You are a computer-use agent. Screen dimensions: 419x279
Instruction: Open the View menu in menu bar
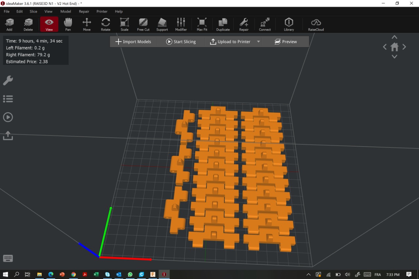[x=48, y=11]
